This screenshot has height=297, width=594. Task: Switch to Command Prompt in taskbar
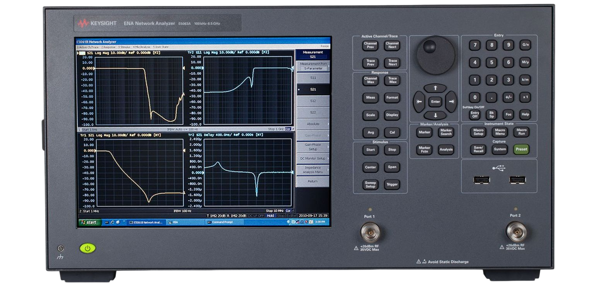tap(224, 222)
